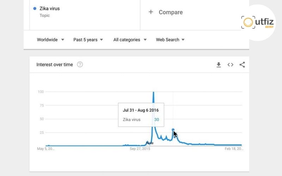Click the Interest over time title
Image resolution: width=282 pixels, height=176 pixels.
(55, 65)
